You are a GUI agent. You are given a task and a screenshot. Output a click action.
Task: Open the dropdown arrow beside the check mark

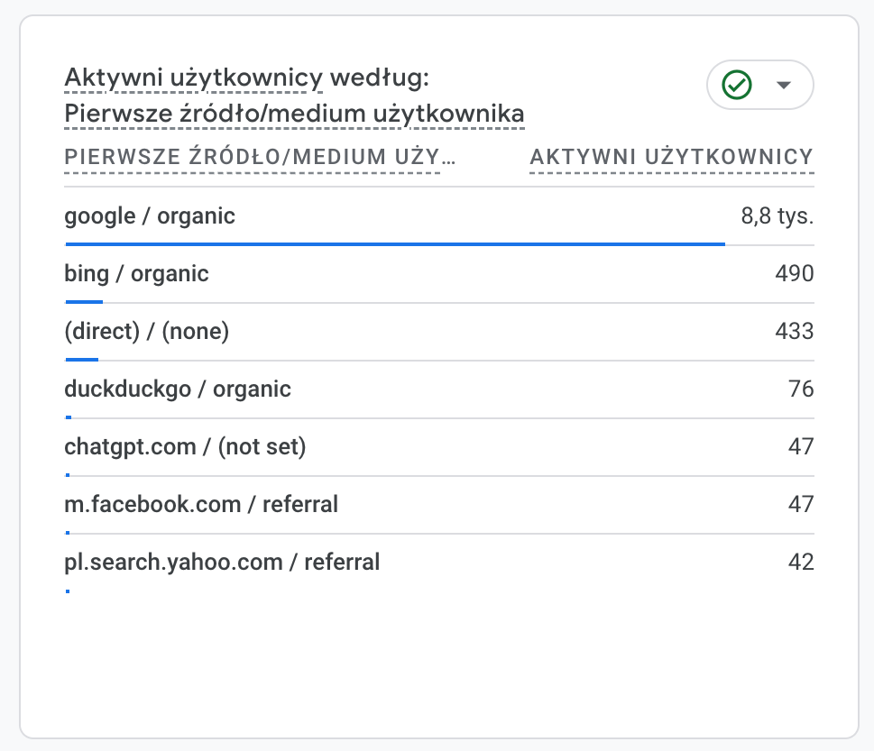pyautogui.click(x=783, y=85)
